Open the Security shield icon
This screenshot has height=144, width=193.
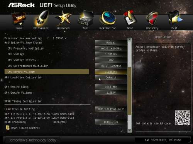152,18
